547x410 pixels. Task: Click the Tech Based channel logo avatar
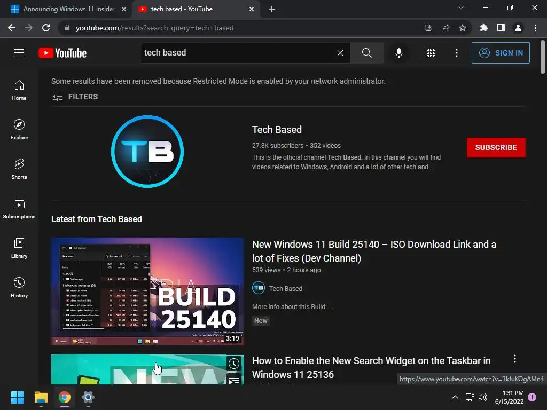point(147,151)
